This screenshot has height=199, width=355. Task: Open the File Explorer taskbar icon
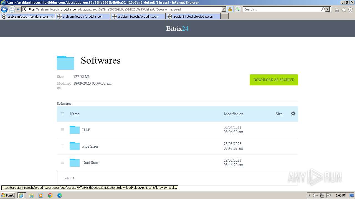click(31, 195)
